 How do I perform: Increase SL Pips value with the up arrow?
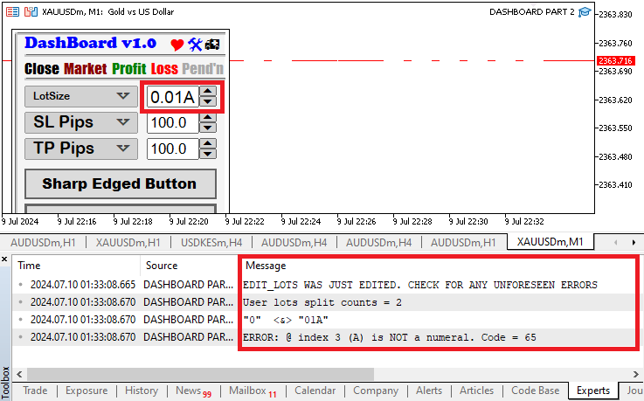(208, 118)
